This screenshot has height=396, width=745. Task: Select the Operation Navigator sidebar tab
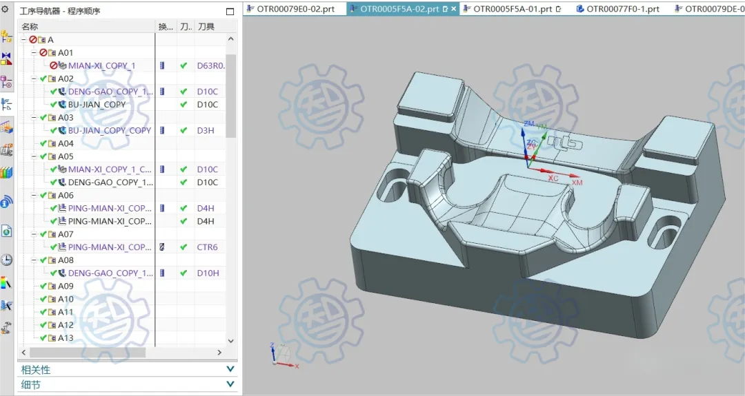pos(6,104)
